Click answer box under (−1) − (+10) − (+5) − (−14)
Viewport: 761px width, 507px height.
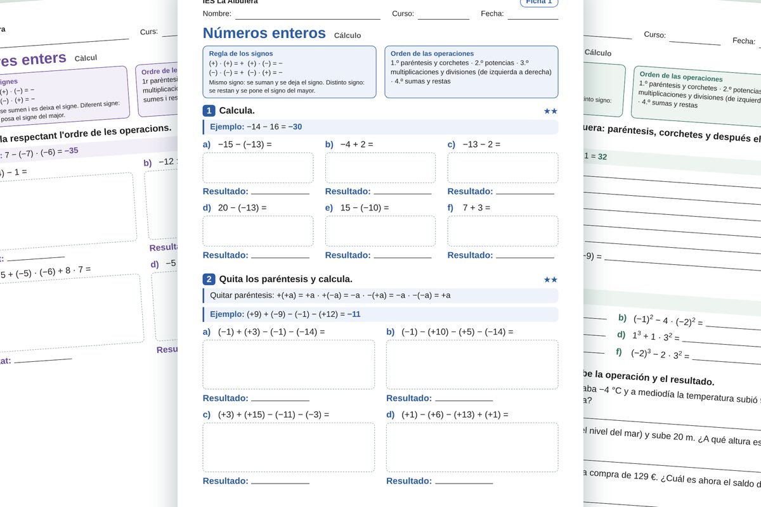(x=472, y=364)
